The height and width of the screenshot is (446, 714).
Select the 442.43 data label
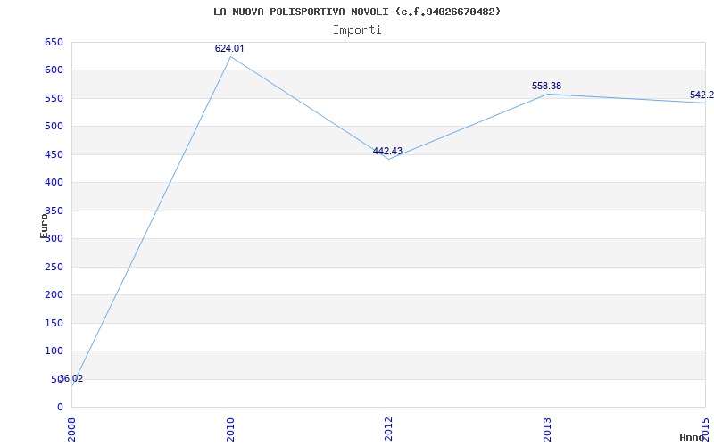(x=387, y=151)
